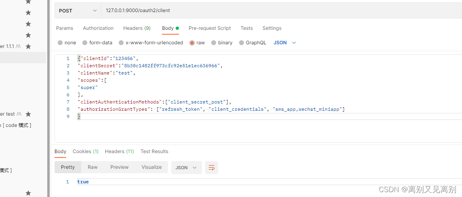
Task: Select the 'binary' body type
Action: (222, 43)
